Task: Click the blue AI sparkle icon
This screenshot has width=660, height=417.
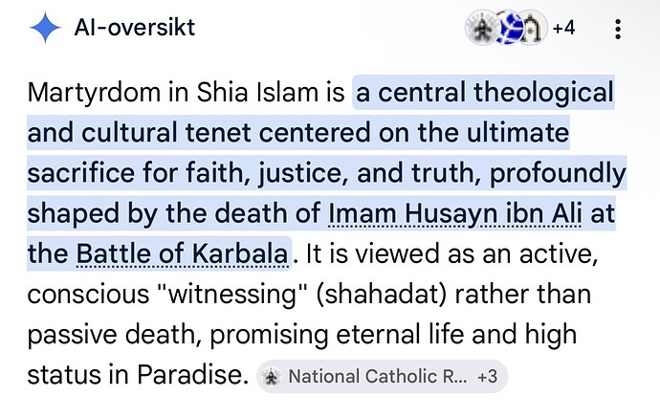Action: [x=45, y=28]
